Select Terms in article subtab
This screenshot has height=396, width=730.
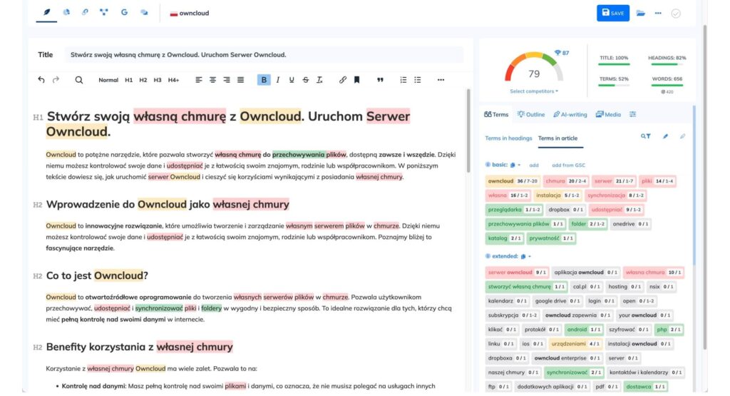pos(557,138)
